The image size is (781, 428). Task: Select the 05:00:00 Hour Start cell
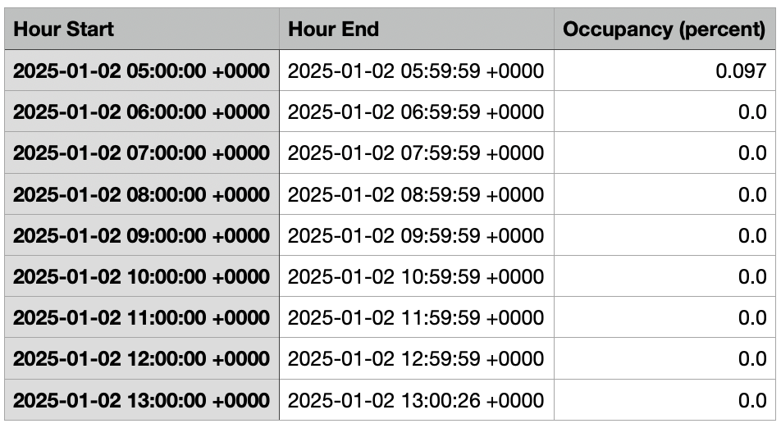point(141,71)
